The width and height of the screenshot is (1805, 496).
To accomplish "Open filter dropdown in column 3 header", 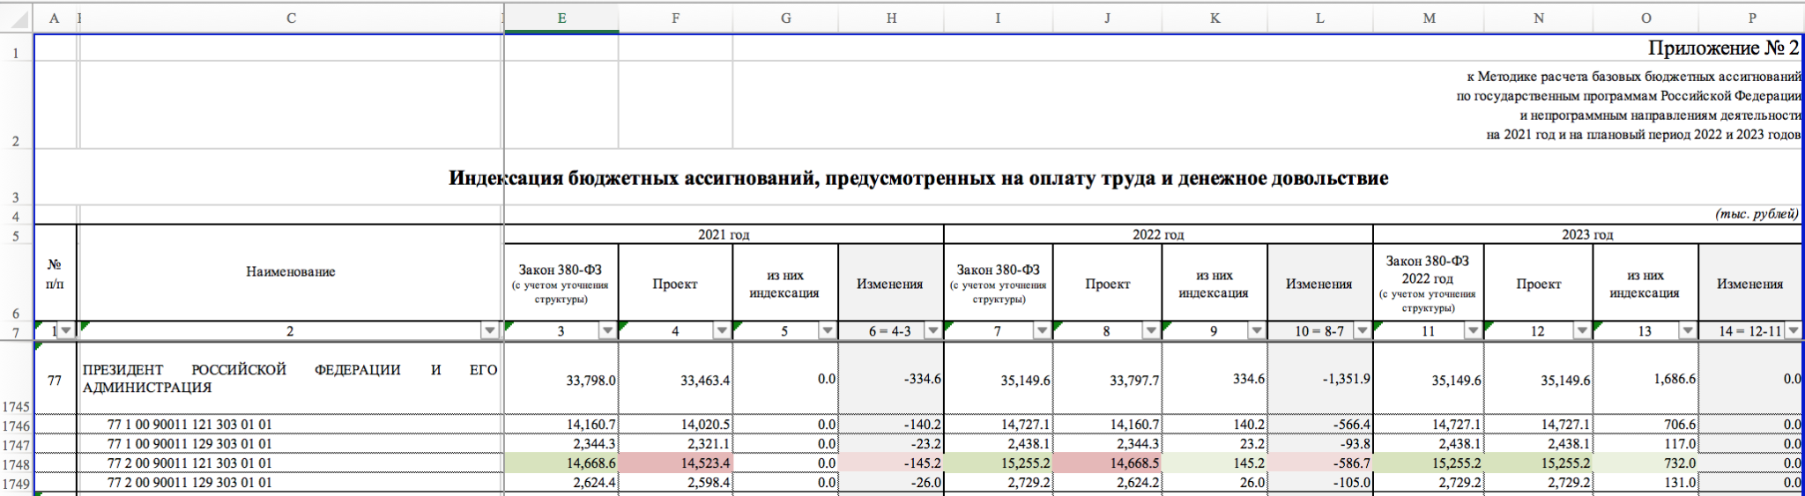I will point(607,330).
